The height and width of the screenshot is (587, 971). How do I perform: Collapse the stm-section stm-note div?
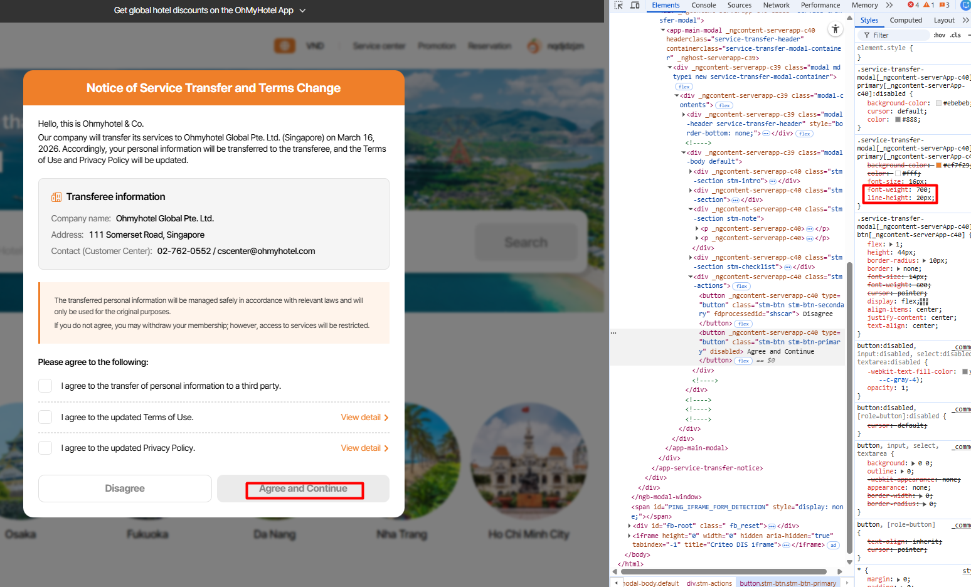691,209
